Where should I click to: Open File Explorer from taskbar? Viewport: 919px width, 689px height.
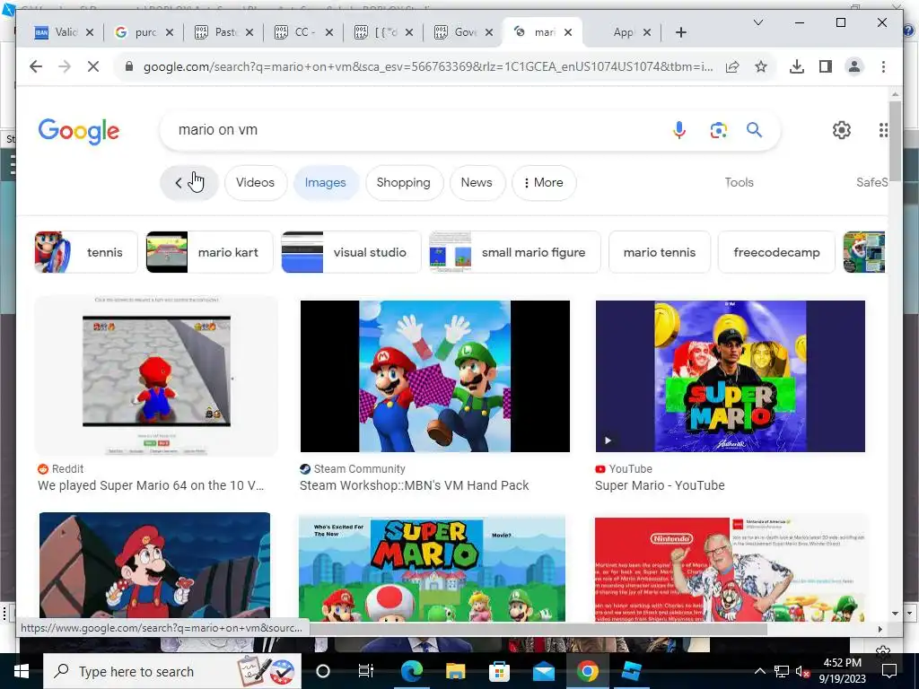tap(455, 671)
